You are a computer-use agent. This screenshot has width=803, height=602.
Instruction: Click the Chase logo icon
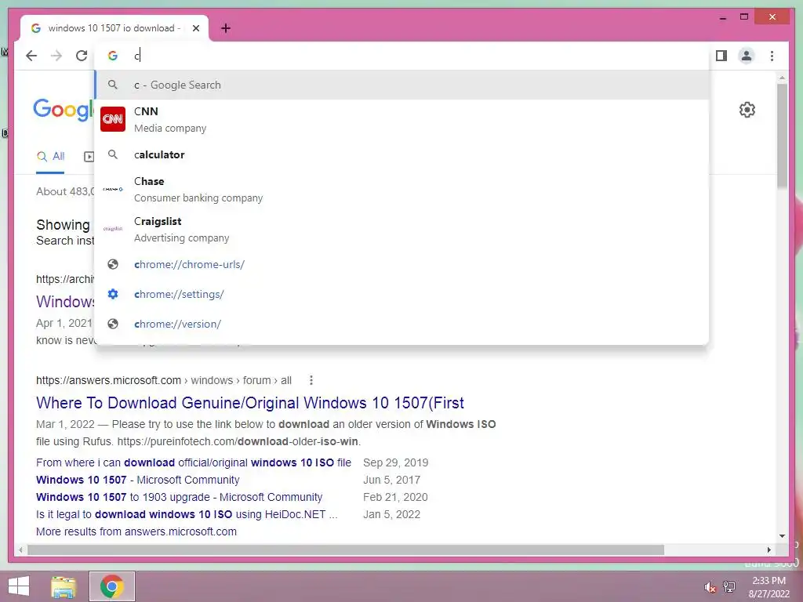pyautogui.click(x=113, y=190)
